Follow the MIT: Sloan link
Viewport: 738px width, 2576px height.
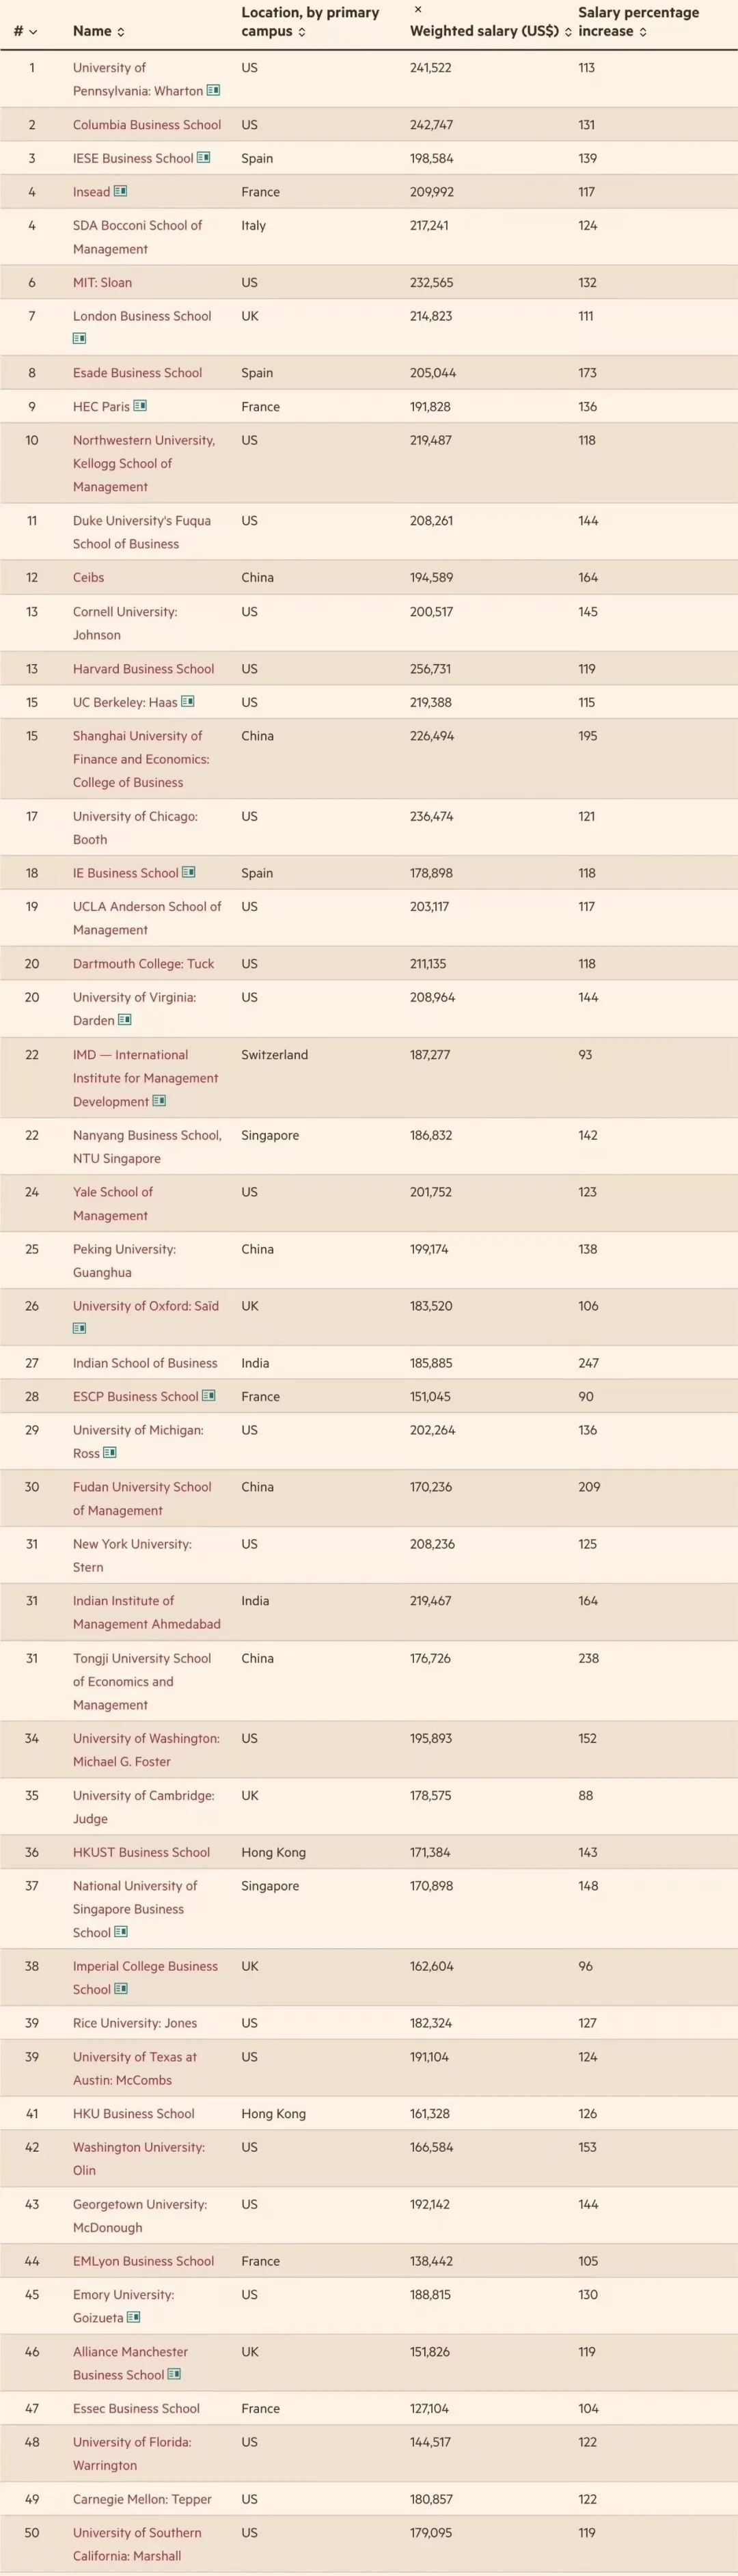(102, 283)
